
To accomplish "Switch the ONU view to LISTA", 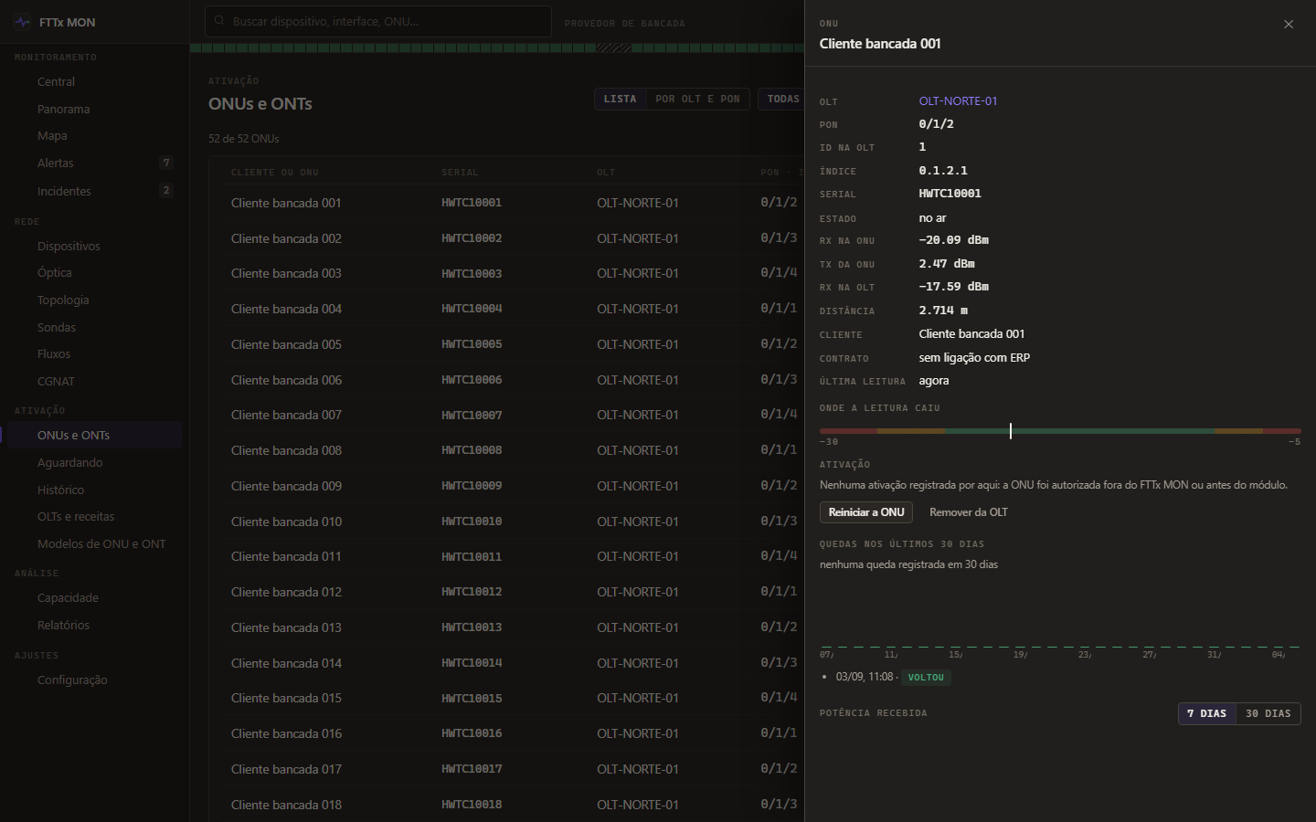I will coord(621,99).
